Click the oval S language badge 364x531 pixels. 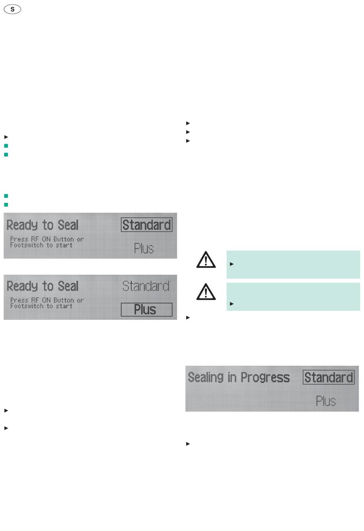pyautogui.click(x=12, y=10)
